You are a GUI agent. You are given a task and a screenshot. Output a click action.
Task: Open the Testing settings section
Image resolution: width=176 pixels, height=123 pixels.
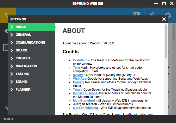31,74
